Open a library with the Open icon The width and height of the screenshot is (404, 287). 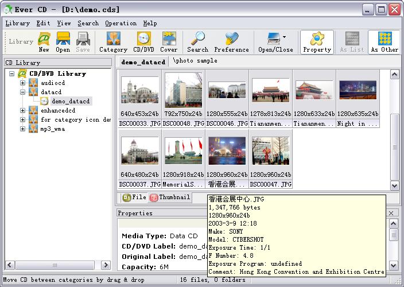click(x=63, y=42)
